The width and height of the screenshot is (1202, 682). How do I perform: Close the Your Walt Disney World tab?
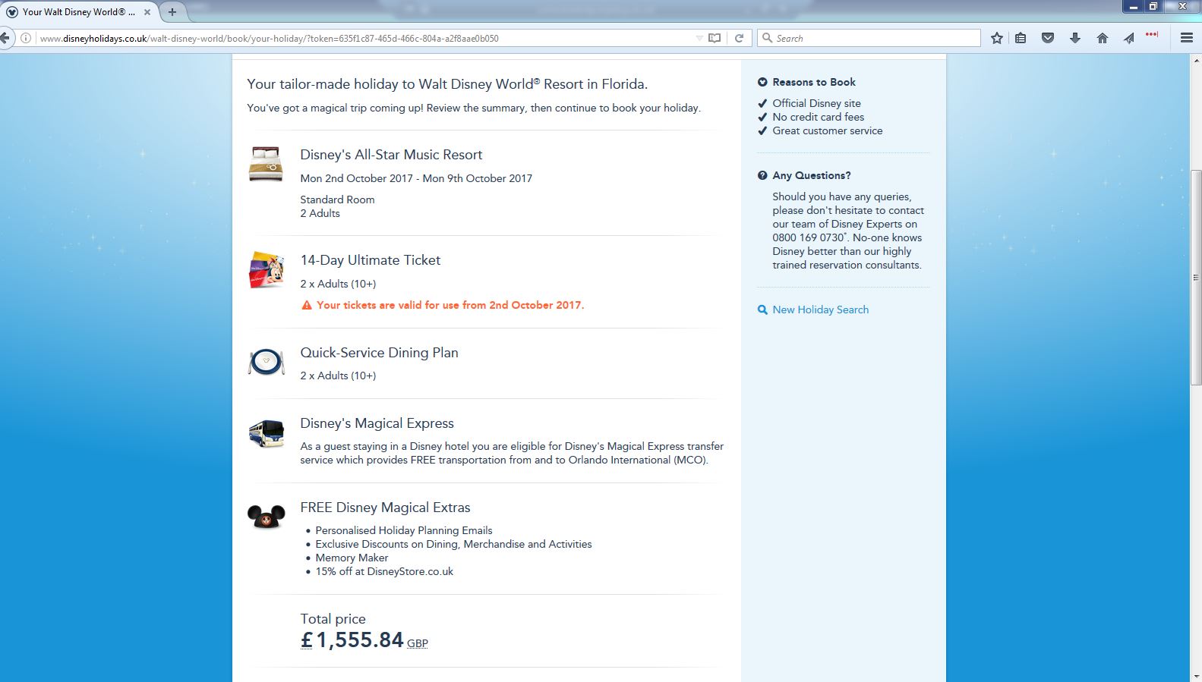pos(147,12)
